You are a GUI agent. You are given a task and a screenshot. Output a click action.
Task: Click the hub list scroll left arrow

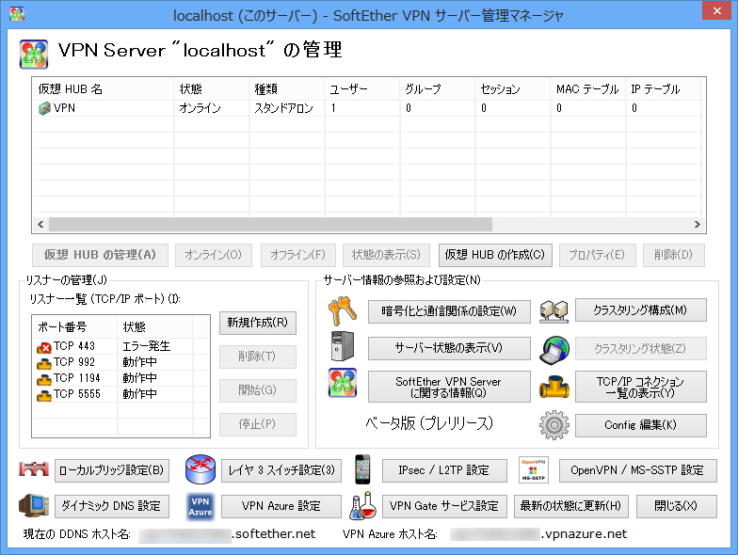tap(41, 225)
